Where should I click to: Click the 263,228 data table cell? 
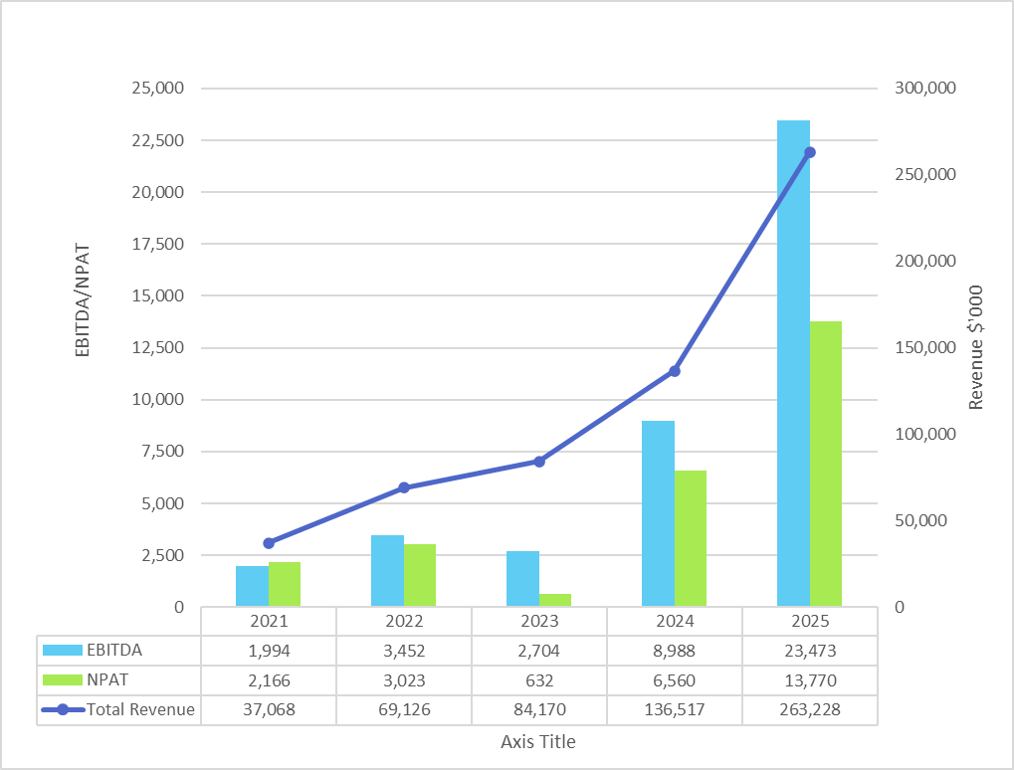tap(809, 710)
